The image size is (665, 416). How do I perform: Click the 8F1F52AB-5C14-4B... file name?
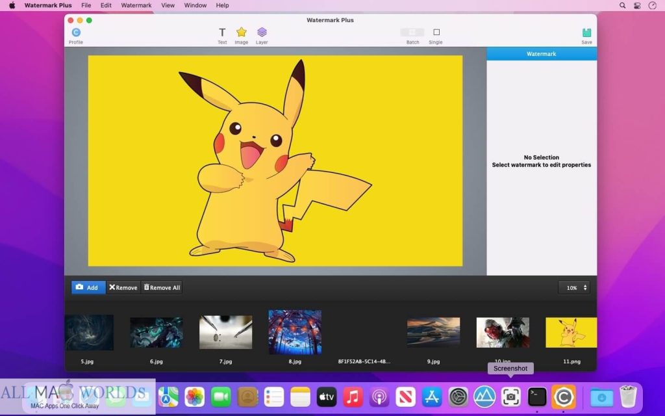(364, 361)
